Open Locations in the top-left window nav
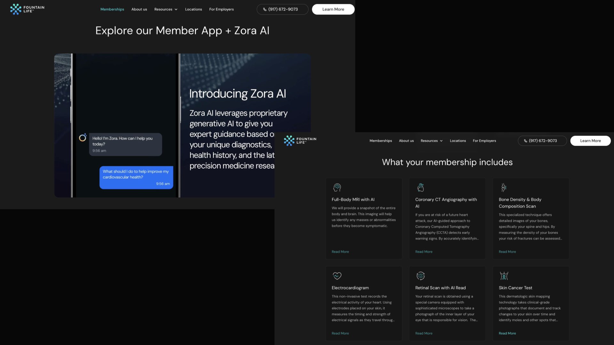The width and height of the screenshot is (614, 345). click(193, 9)
